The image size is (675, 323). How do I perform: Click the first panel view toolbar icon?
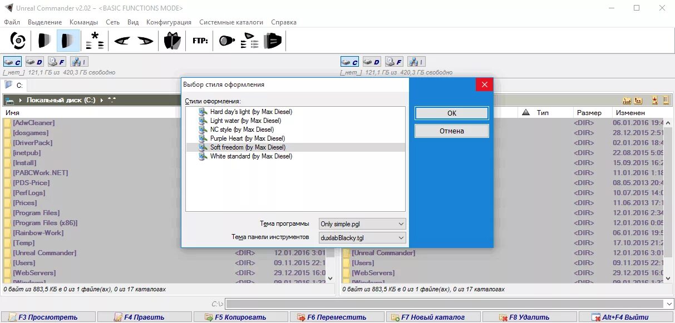click(44, 41)
